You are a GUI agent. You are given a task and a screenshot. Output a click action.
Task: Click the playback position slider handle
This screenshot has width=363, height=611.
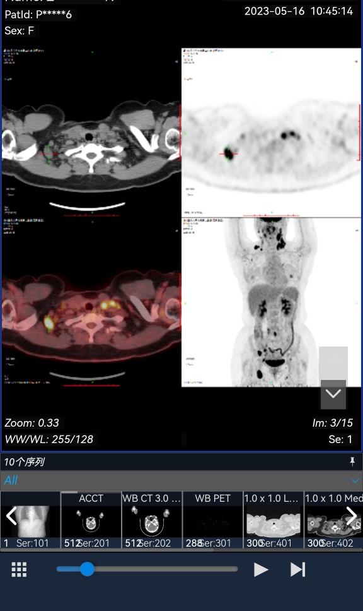87,569
